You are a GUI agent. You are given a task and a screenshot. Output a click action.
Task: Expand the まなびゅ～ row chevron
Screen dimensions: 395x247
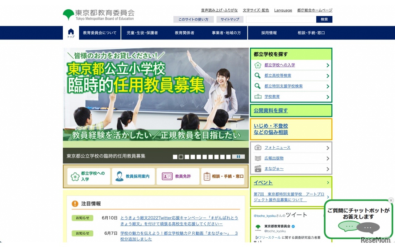click(328, 169)
